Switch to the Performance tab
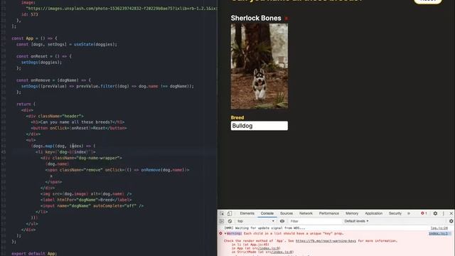Screen dimensions: 455x256 328,213
